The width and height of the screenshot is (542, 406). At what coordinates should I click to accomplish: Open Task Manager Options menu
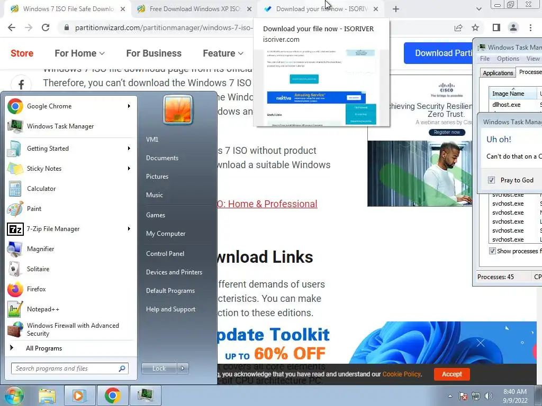point(508,59)
